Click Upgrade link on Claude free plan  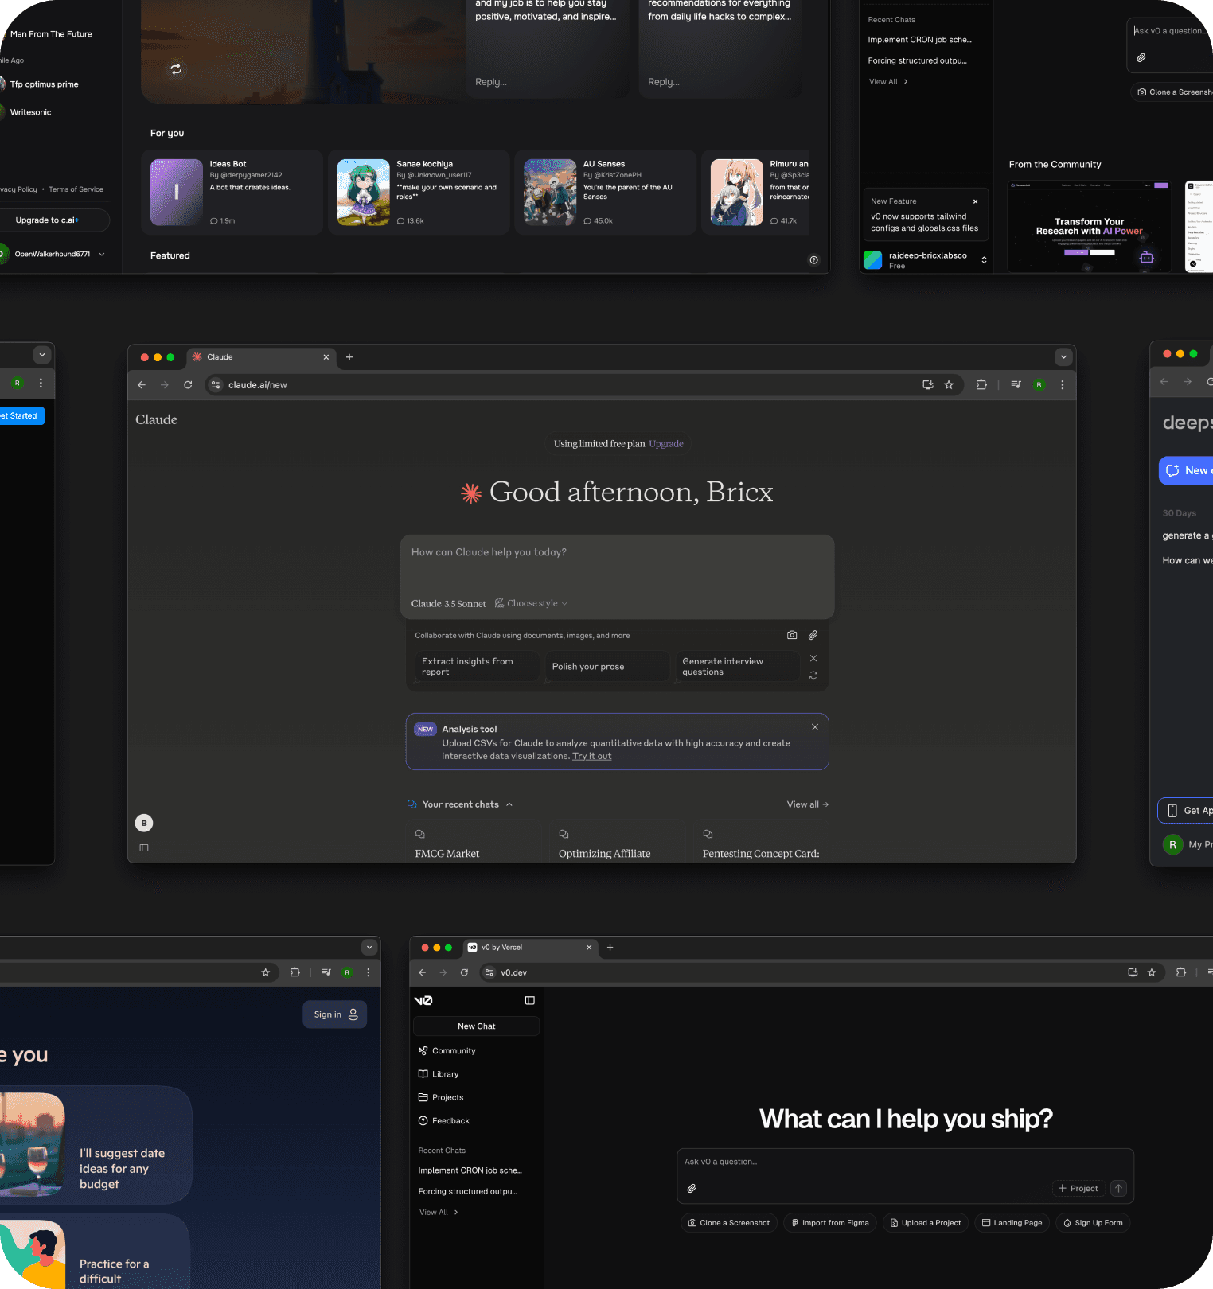point(666,444)
